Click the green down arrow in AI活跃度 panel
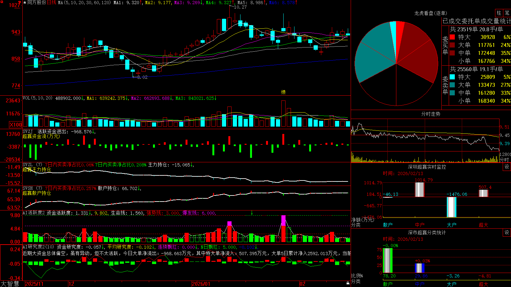This screenshot has width=511, height=287. pos(252,213)
